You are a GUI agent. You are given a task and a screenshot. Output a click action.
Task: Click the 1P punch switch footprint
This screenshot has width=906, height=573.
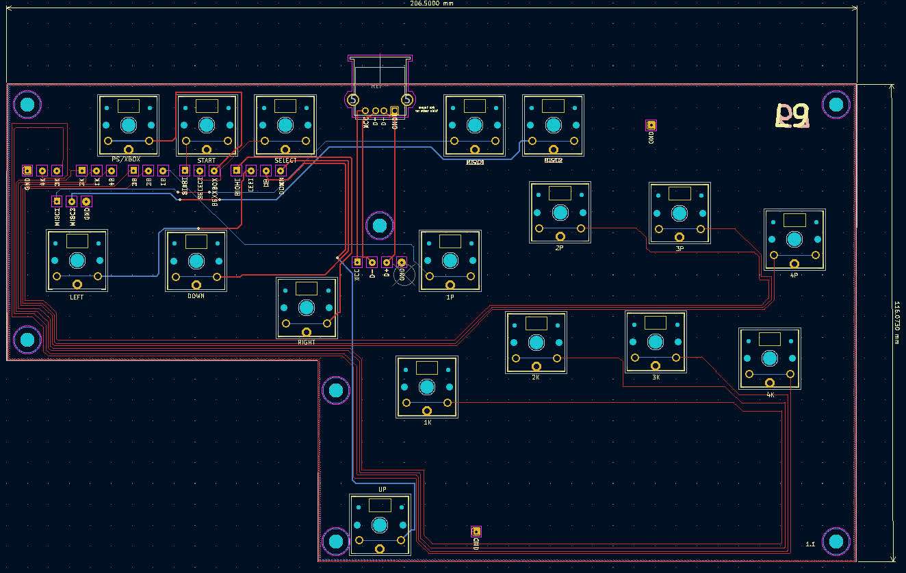point(450,261)
